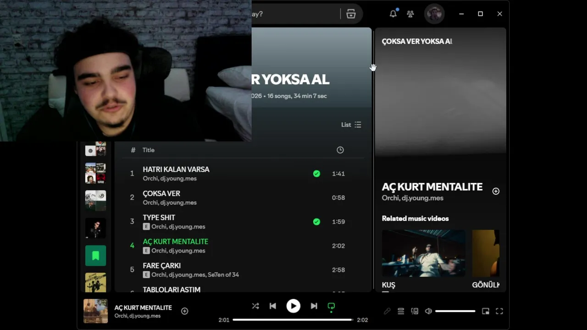Select the playing AÇ KURT MENTALITE row

[x=243, y=246]
